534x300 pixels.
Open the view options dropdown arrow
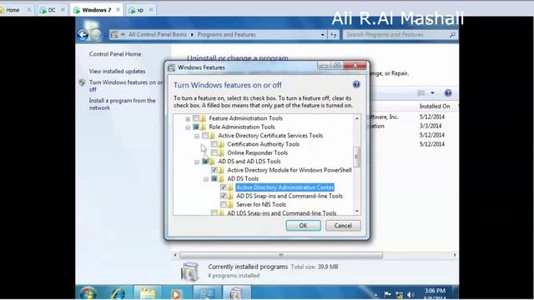coord(432,92)
